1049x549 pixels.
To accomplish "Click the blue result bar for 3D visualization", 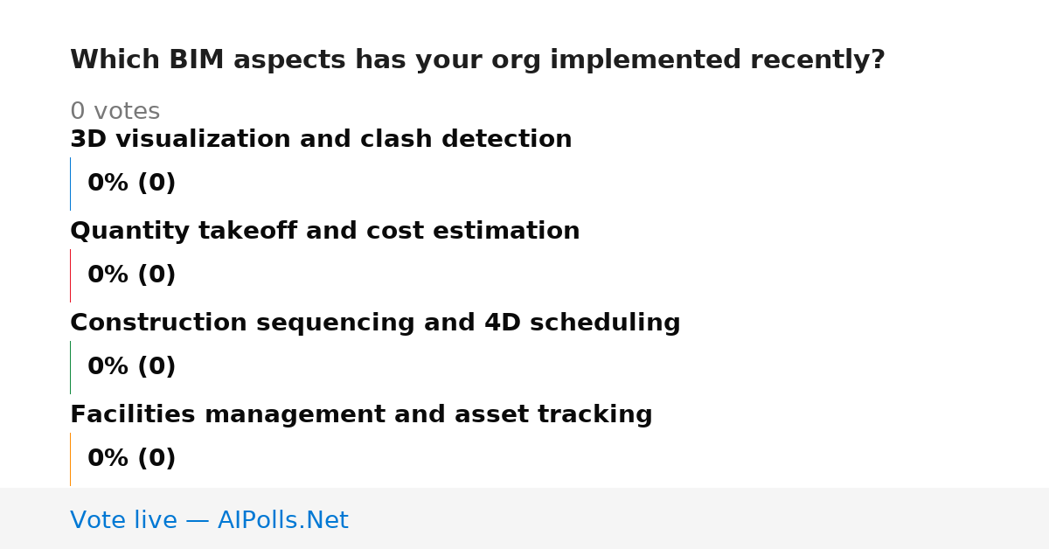I will (x=70, y=184).
